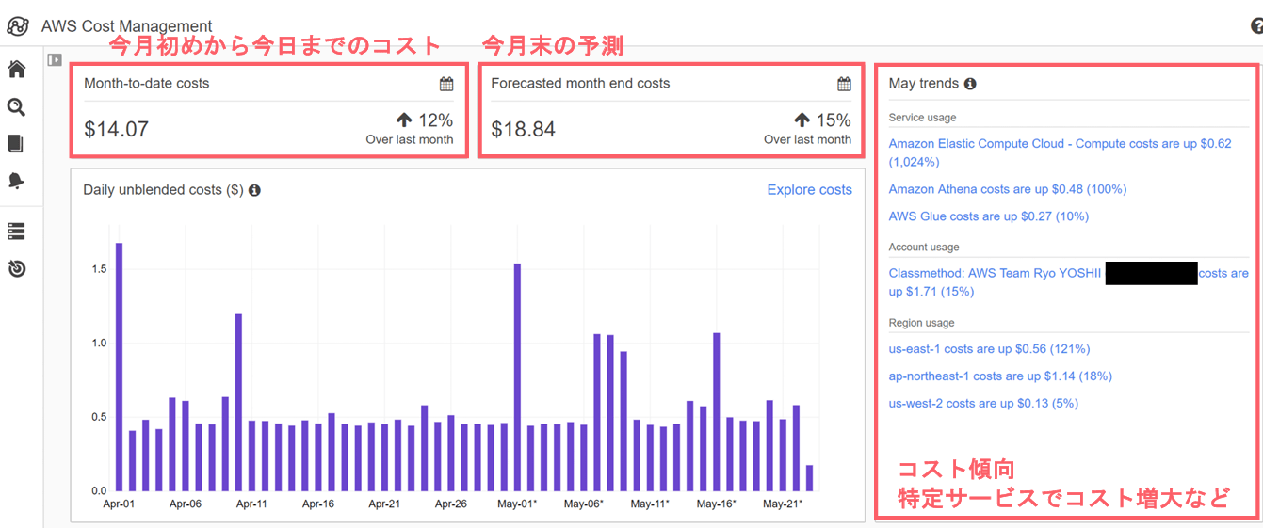Open the circular target icon in sidebar
Viewport: 1263px width, 528px height.
pos(16,269)
